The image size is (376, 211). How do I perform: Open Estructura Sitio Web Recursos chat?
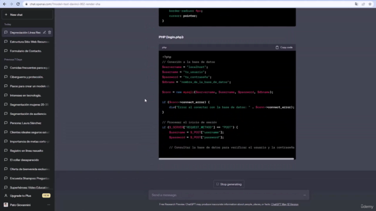(27, 42)
